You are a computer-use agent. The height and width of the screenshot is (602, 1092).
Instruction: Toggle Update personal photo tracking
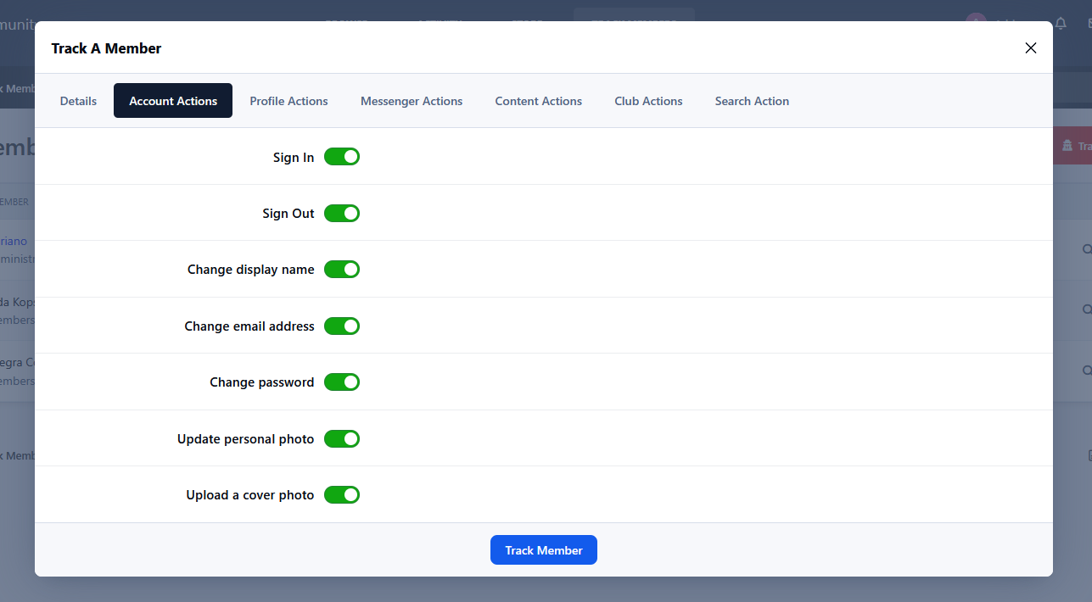[342, 438]
